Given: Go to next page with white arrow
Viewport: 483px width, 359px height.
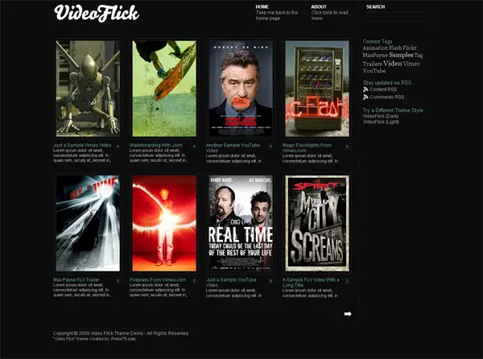Looking at the screenshot, I should [348, 314].
